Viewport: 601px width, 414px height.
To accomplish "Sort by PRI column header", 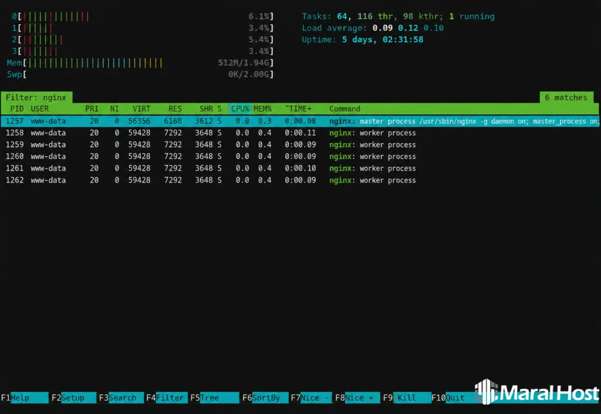I will (x=92, y=109).
